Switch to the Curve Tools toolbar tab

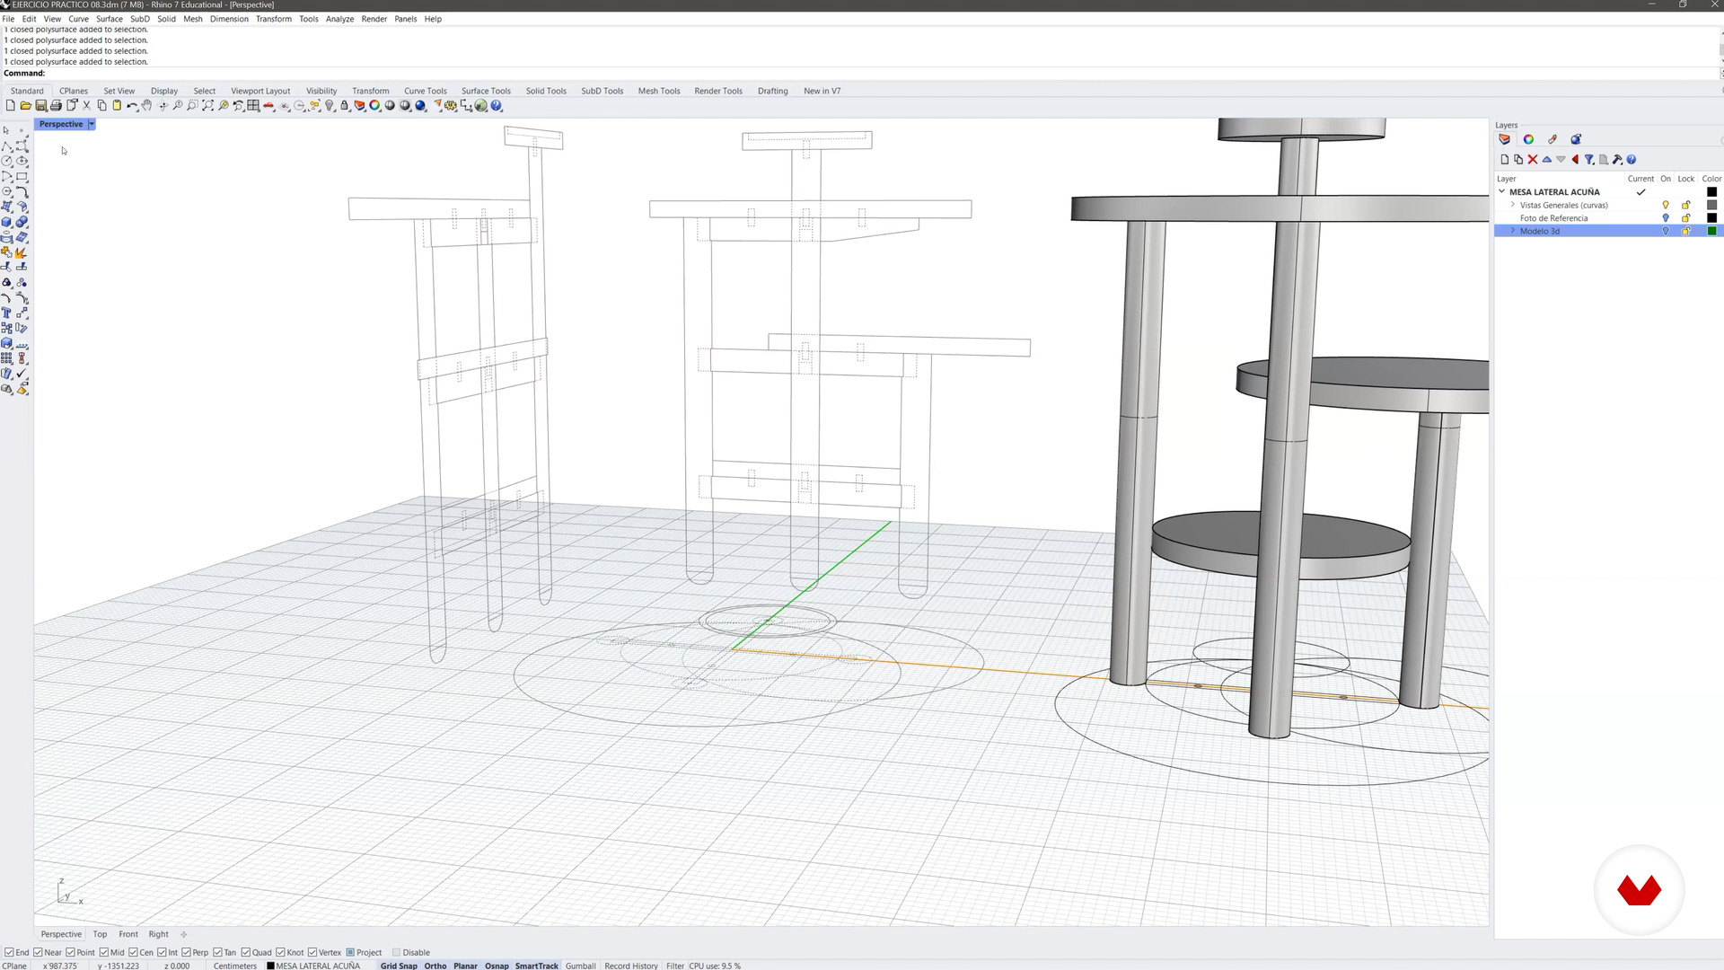pos(425,91)
